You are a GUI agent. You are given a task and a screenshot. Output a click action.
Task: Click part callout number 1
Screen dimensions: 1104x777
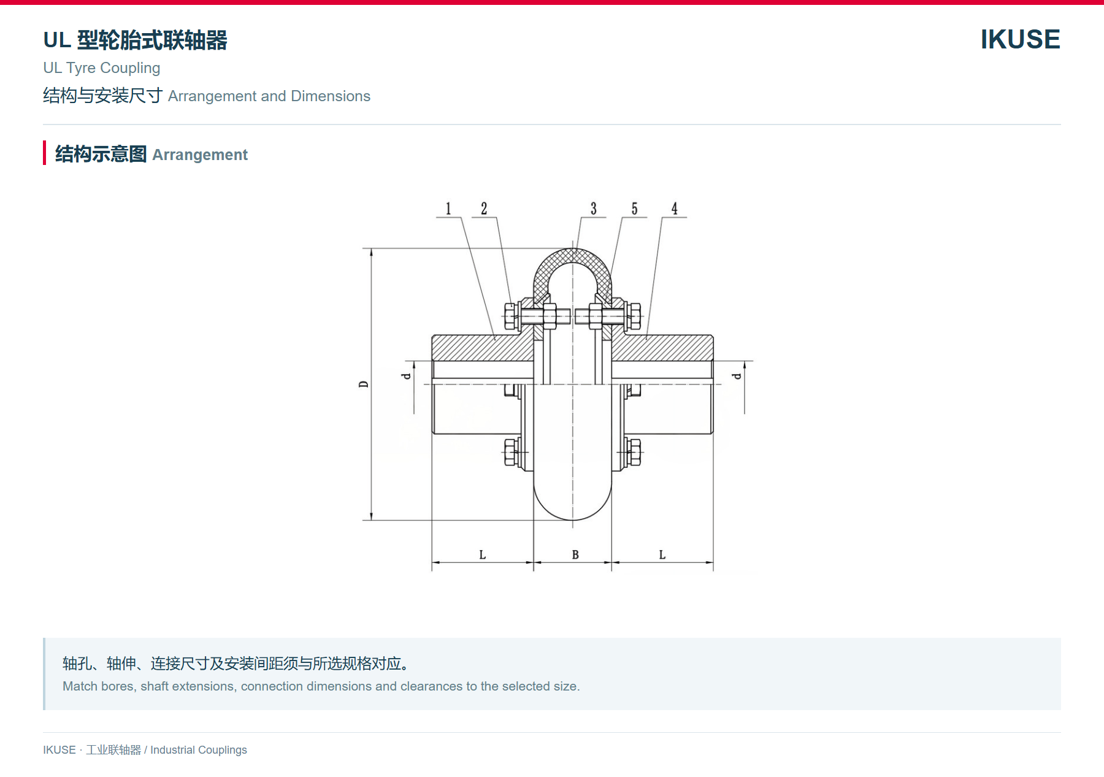(448, 209)
